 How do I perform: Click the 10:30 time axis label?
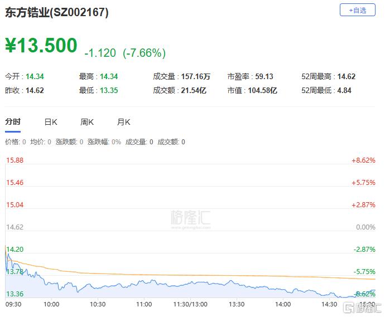(98, 305)
